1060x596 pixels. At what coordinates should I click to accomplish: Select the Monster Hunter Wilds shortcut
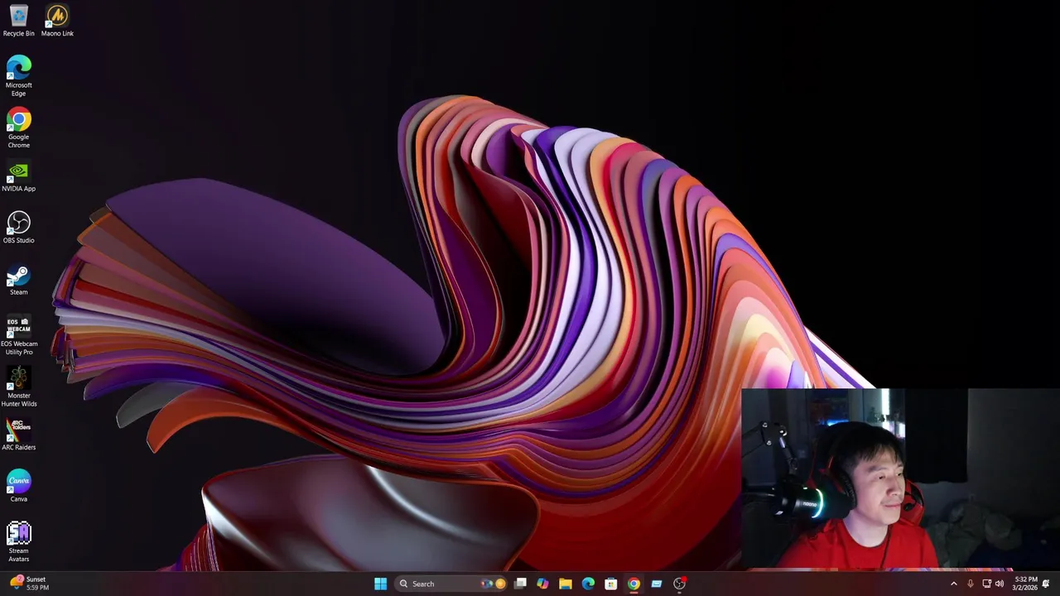tap(18, 387)
